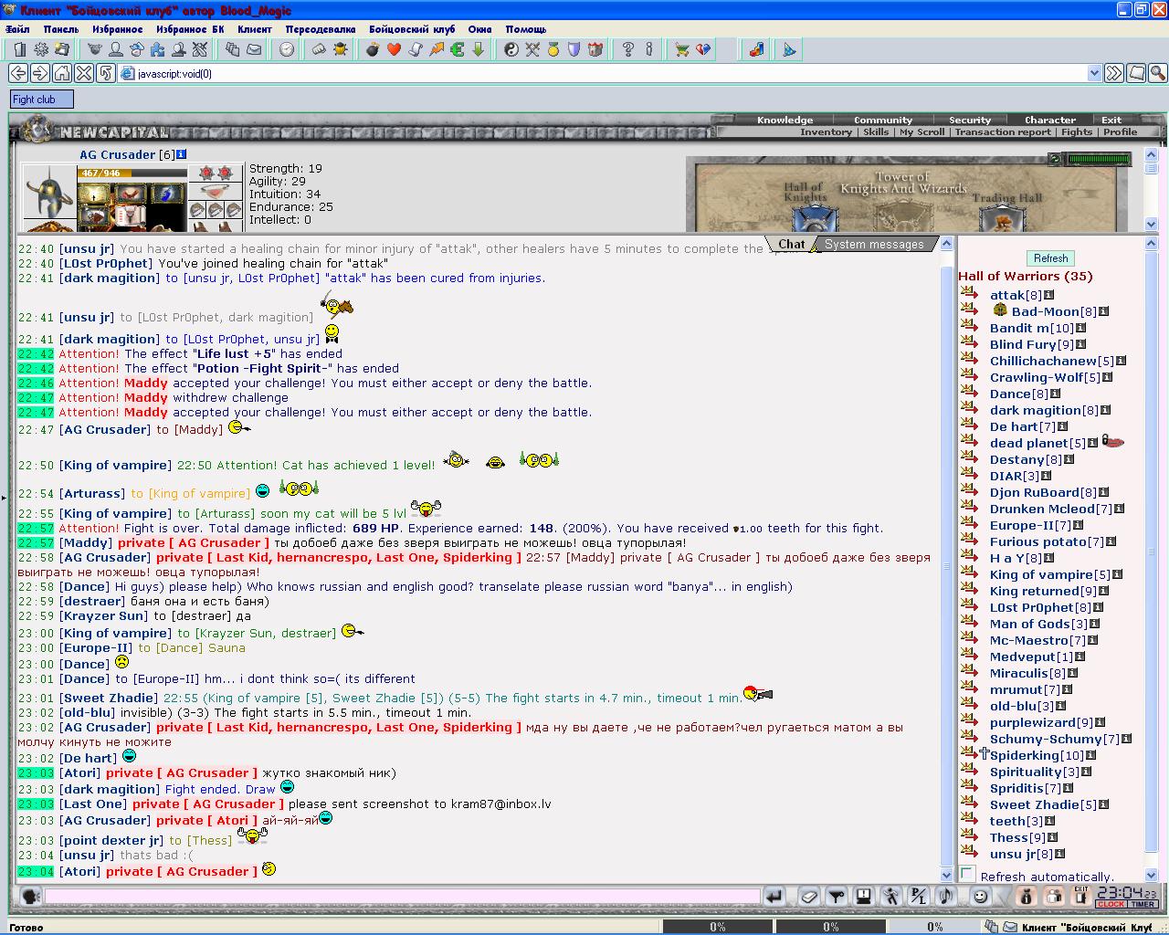
Task: Click the settings gear toolbar icon
Action: [41, 49]
